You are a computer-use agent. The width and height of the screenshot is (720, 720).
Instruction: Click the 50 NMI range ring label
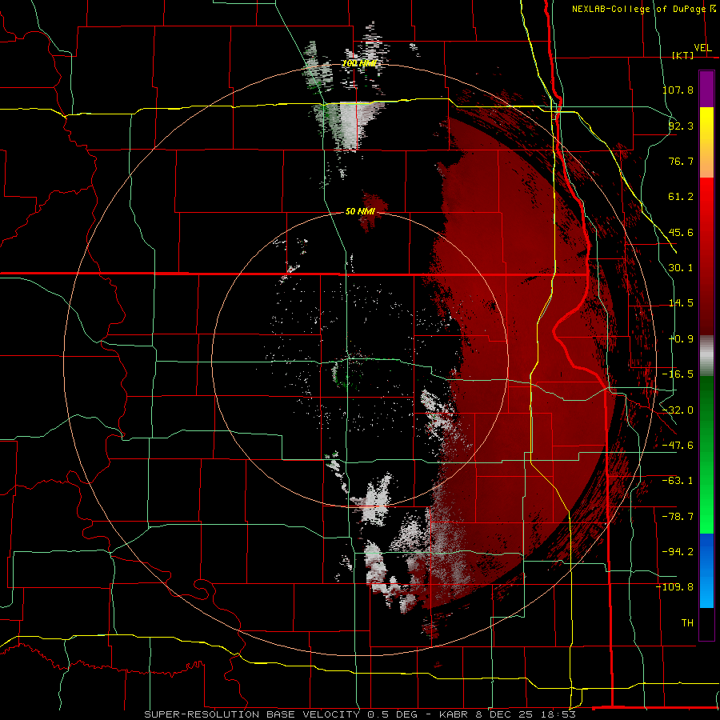[x=360, y=211]
